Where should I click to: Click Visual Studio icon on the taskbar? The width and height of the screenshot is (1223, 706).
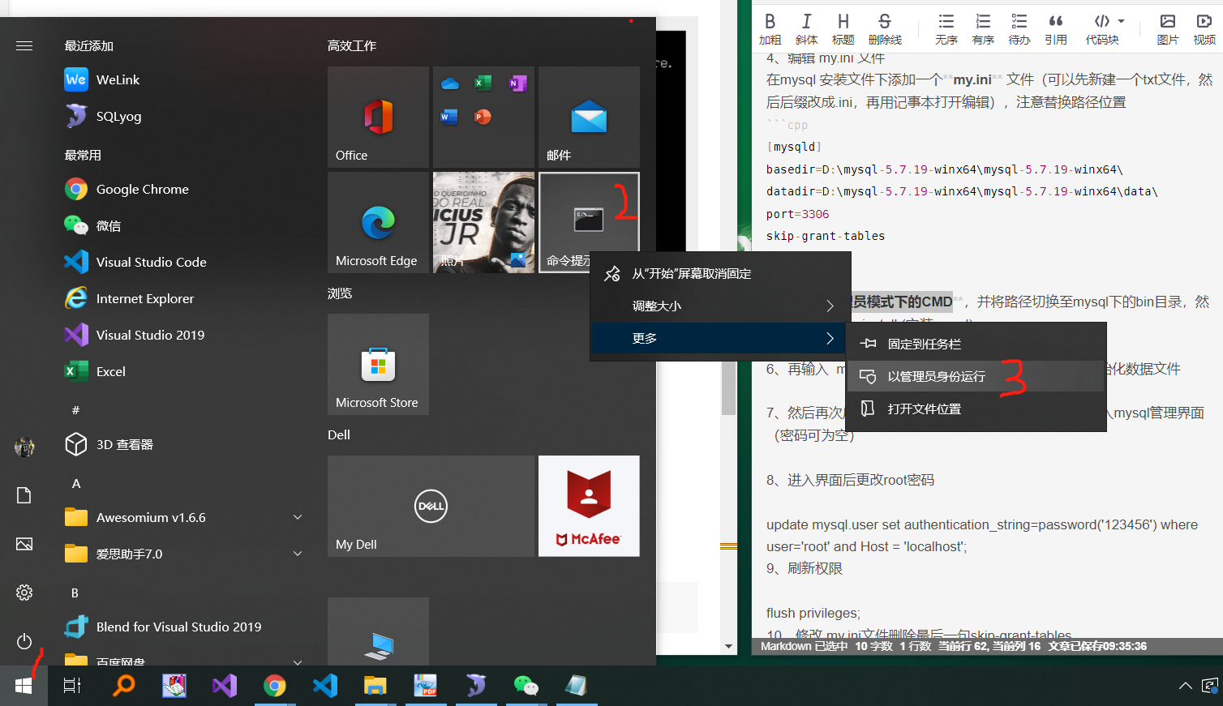coord(224,686)
